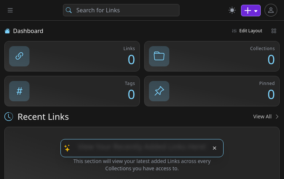
Task: Expand the purple plus new-item dropdown
Action: pyautogui.click(x=251, y=11)
